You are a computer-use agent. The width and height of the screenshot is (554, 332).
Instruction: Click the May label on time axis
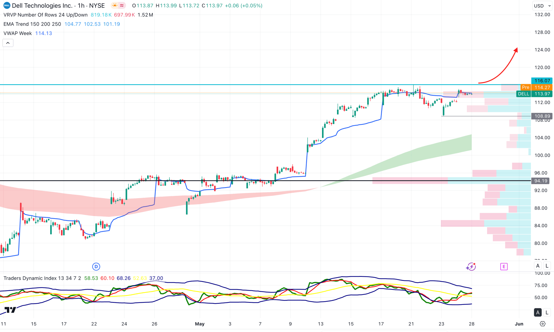click(x=200, y=324)
